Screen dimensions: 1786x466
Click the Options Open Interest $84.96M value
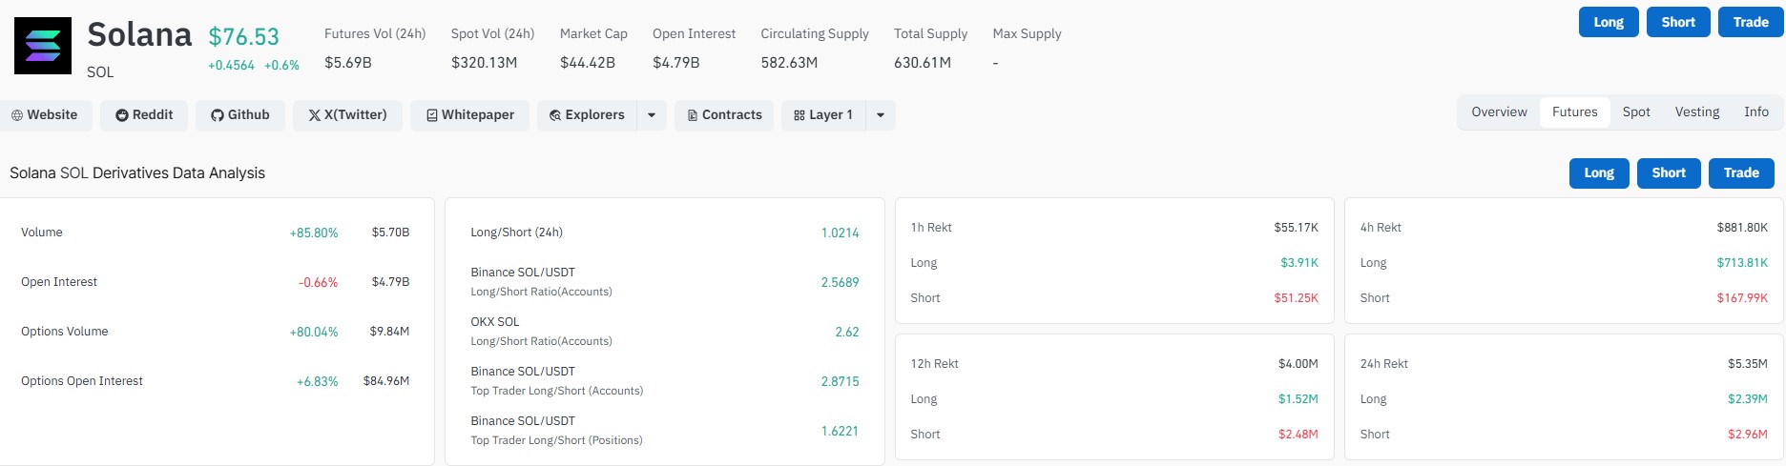point(386,381)
